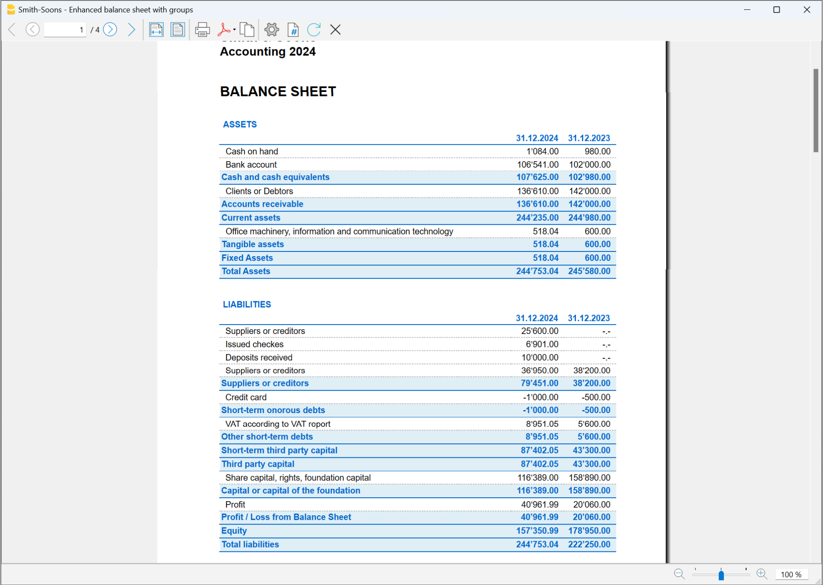823x585 pixels.
Task: Fit page to width icon
Action: [x=156, y=29]
